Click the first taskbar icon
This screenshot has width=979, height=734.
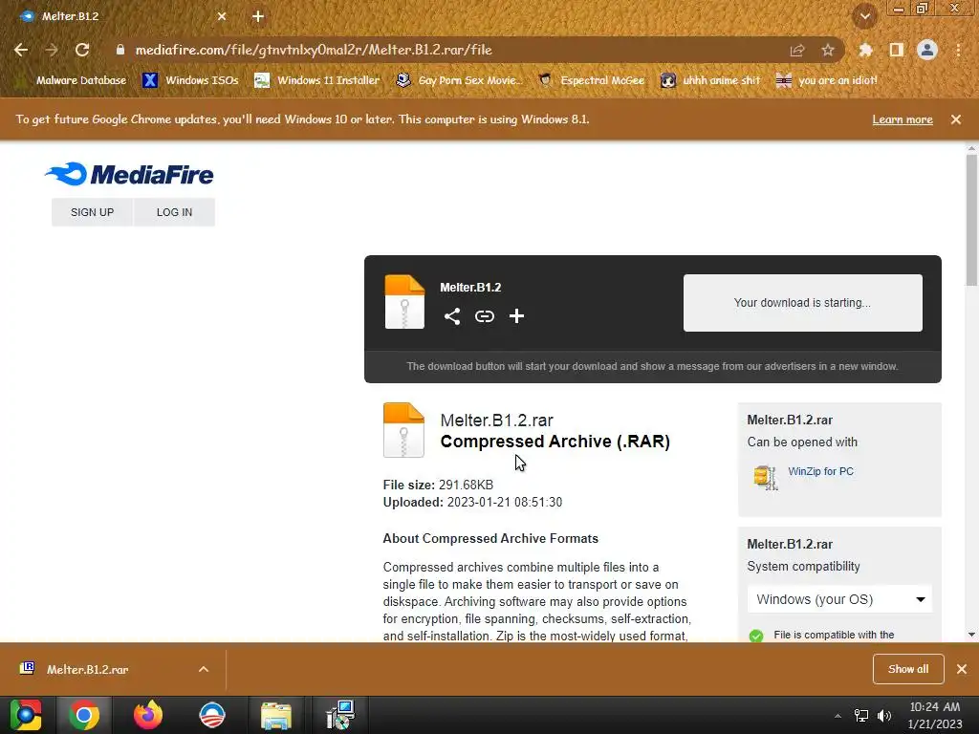coord(26,715)
